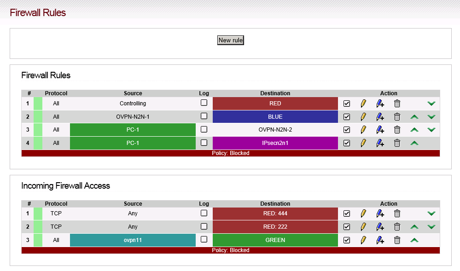Copy the RED: 222 incoming rule
The image size is (460, 271).
pyautogui.click(x=380, y=227)
